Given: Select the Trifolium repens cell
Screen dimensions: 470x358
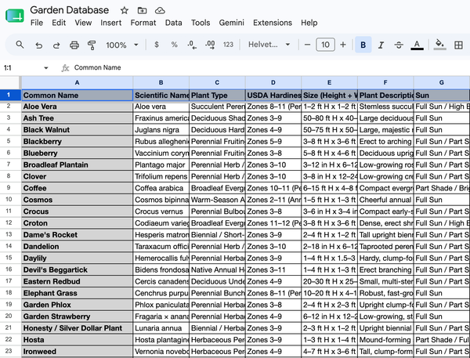Looking at the screenshot, I should pyautogui.click(x=161, y=176).
